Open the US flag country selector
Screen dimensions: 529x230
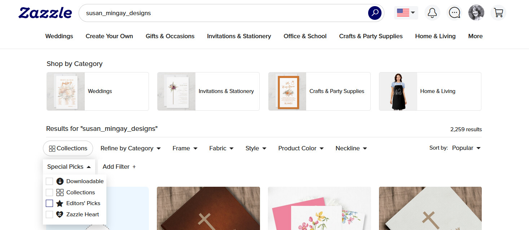pos(406,13)
